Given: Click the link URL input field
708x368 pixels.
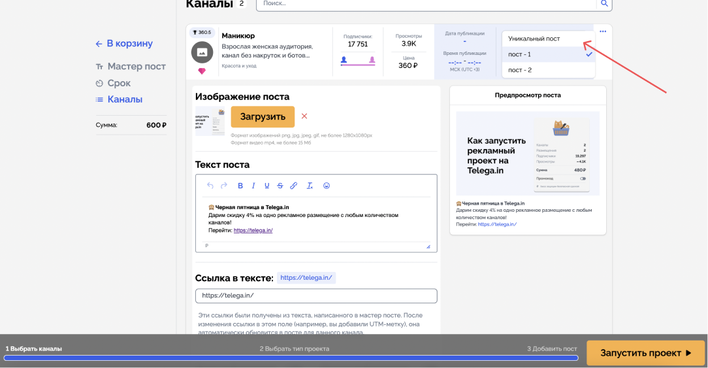Looking at the screenshot, I should (316, 295).
